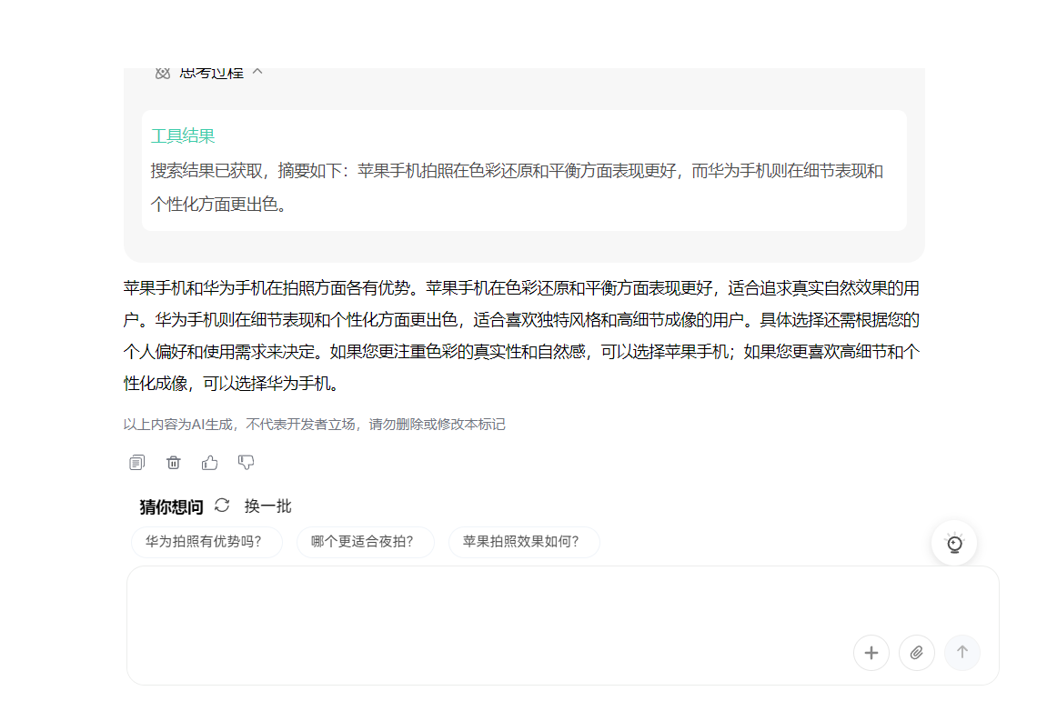Click the main answer paragraph text
This screenshot has height=701, width=1037.
(522, 335)
